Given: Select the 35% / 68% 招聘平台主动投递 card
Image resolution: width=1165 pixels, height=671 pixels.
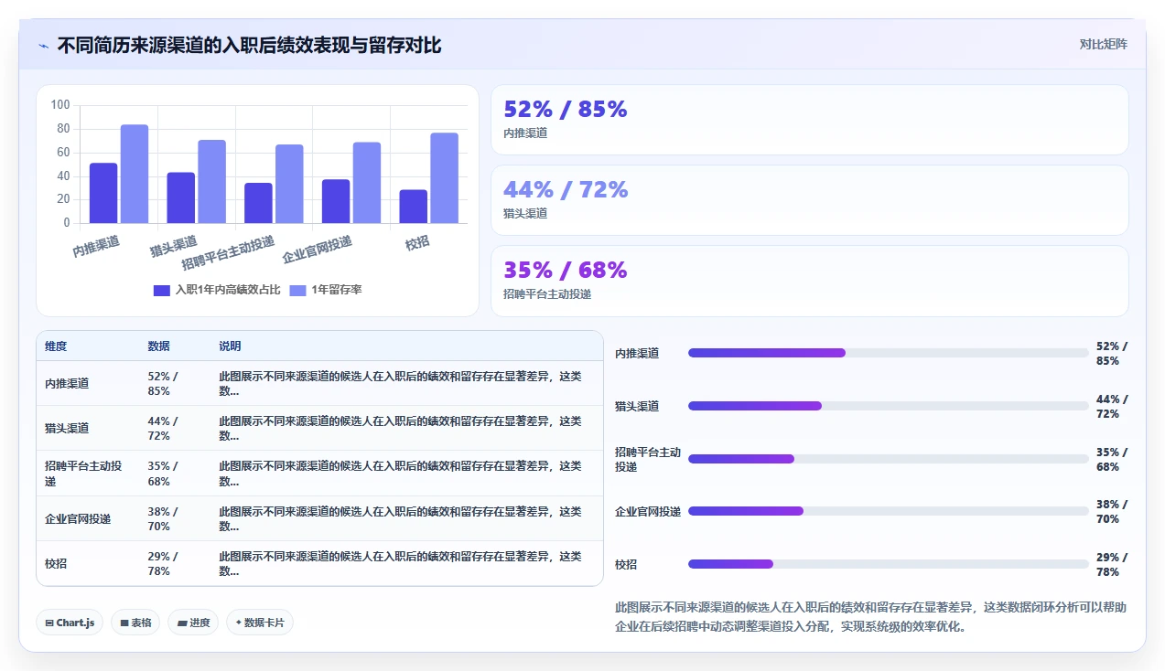Looking at the screenshot, I should tap(810, 281).
